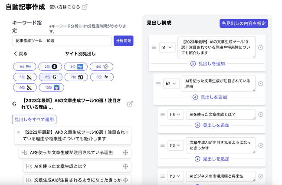The height and width of the screenshot is (185, 282).
Task: Click the move icon on H2 AIを使った文章生成が注目されている理由
Action: [125, 152]
